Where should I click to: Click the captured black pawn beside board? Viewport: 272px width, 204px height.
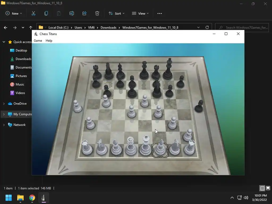[199, 106]
